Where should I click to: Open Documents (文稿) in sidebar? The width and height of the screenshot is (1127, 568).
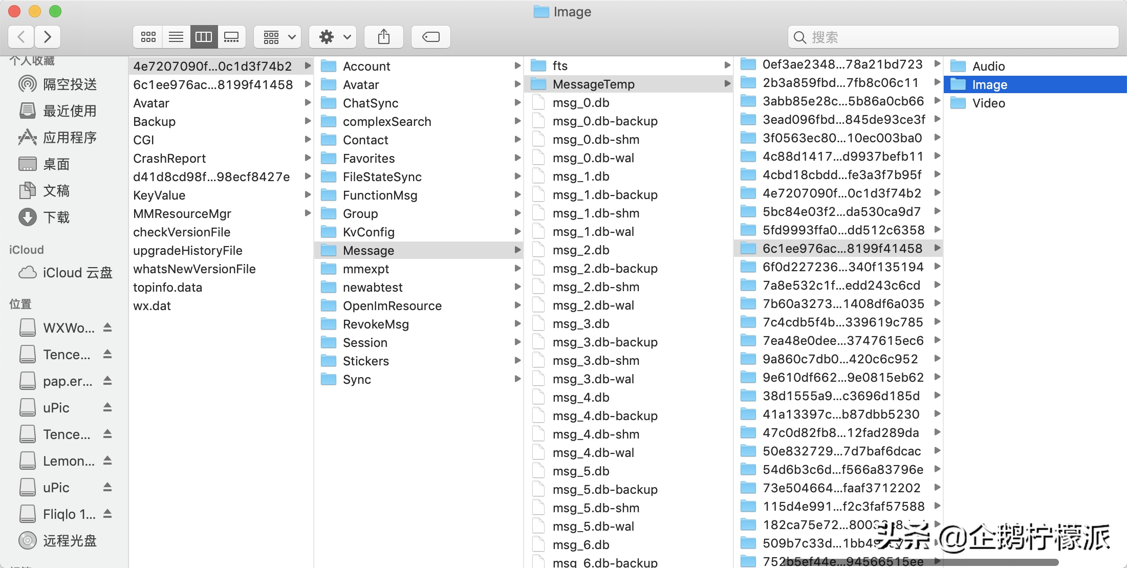64,190
